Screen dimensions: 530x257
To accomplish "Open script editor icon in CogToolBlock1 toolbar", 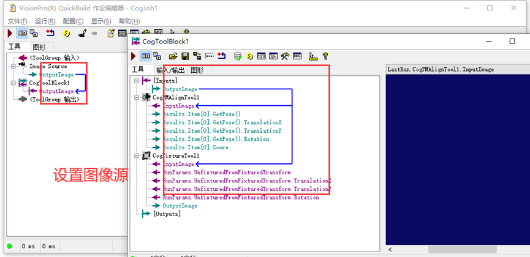I will [273, 56].
